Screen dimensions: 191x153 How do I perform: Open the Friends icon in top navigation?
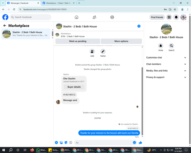[94, 17]
